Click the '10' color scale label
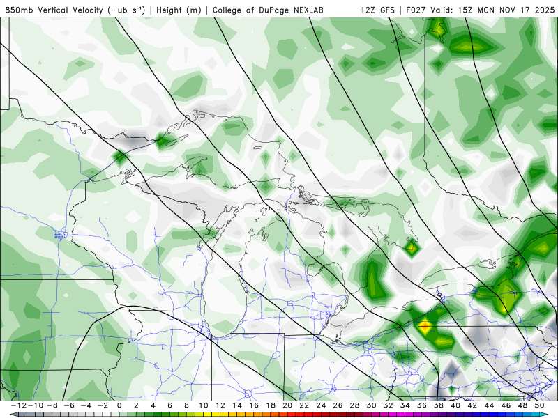The image size is (558, 418). [x=203, y=405]
